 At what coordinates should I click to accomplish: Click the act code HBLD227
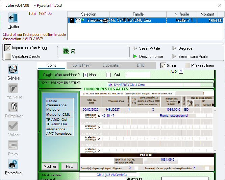tap(112, 110)
